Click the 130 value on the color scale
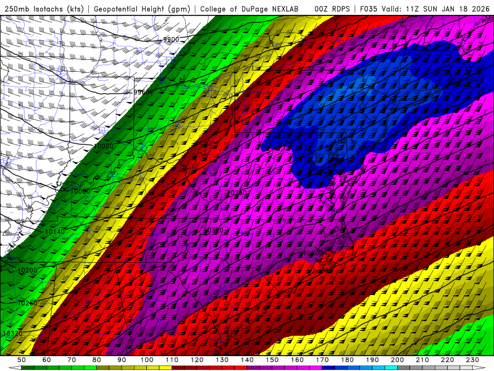Screen dimensions: 494x371 pos(222,360)
